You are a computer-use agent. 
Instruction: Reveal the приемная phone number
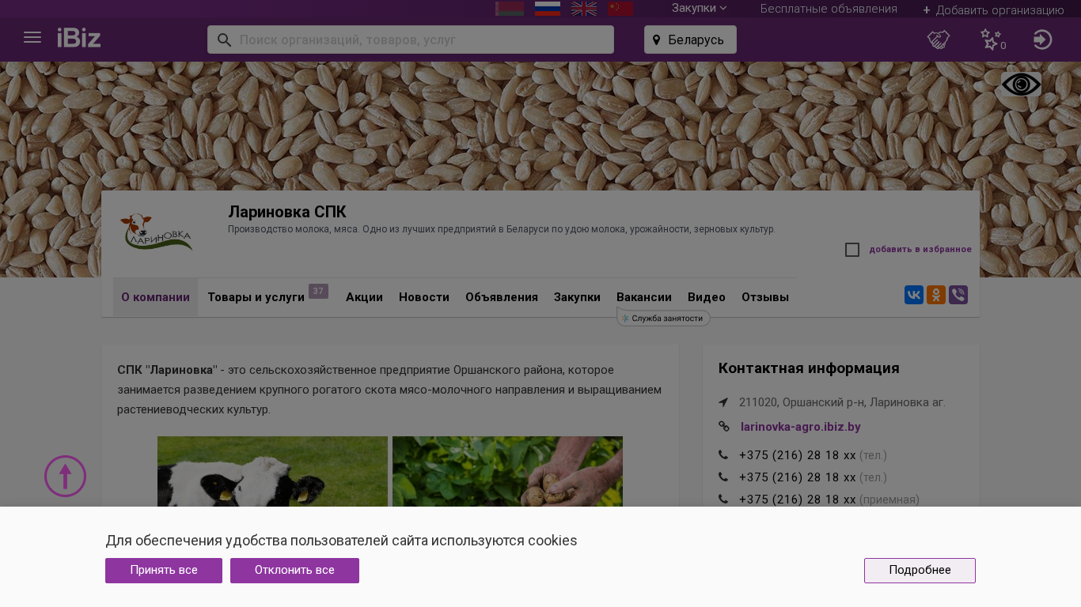point(798,500)
